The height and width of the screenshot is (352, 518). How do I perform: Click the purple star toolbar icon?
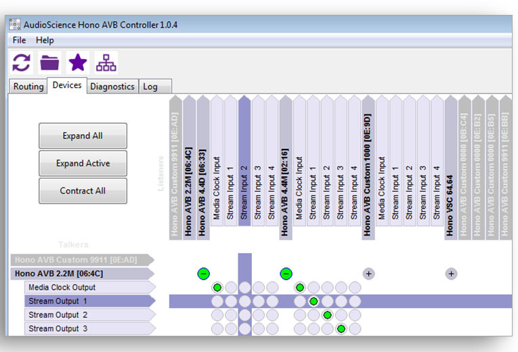coord(78,63)
